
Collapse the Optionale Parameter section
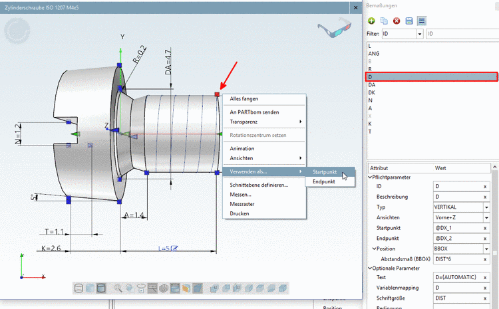point(370,268)
